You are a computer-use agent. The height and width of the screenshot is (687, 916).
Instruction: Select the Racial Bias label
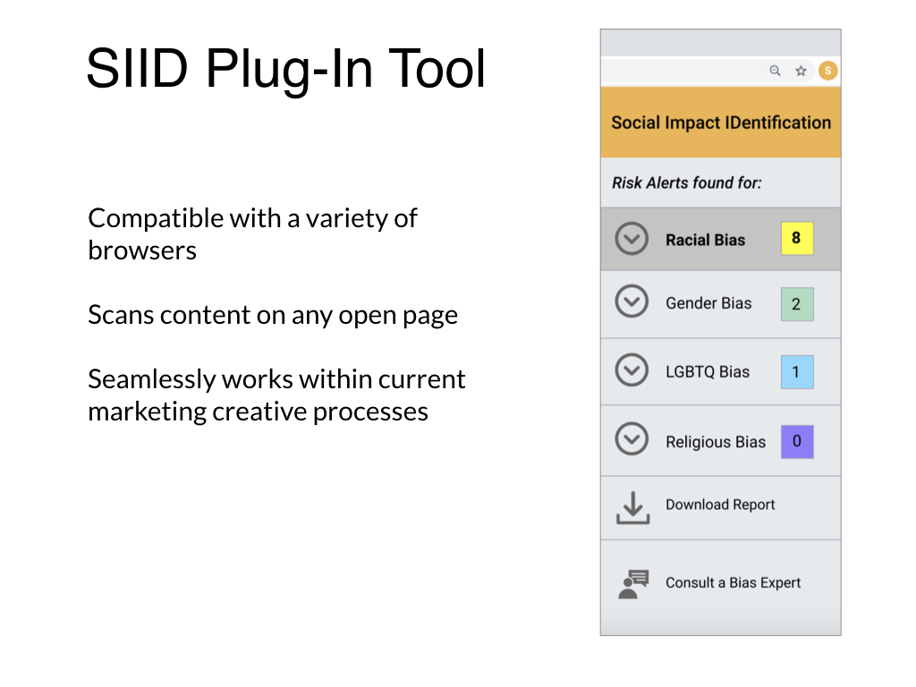(x=705, y=240)
